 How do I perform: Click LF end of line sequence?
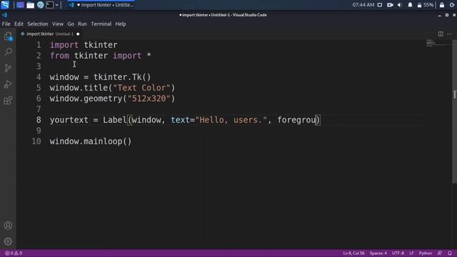point(411,253)
